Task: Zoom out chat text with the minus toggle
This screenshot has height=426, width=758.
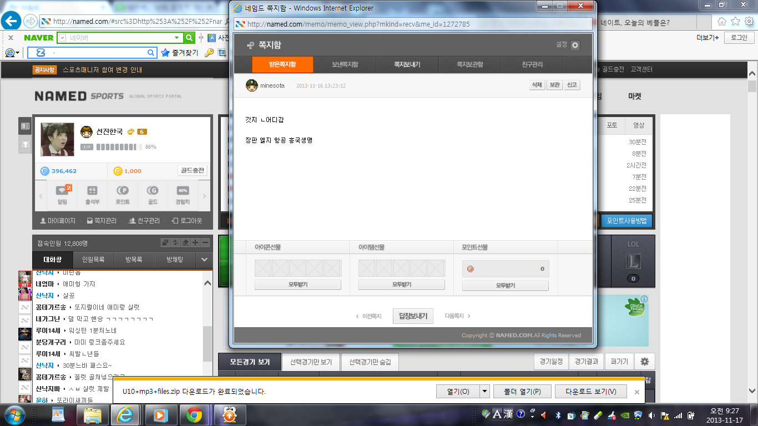Action: (206, 243)
